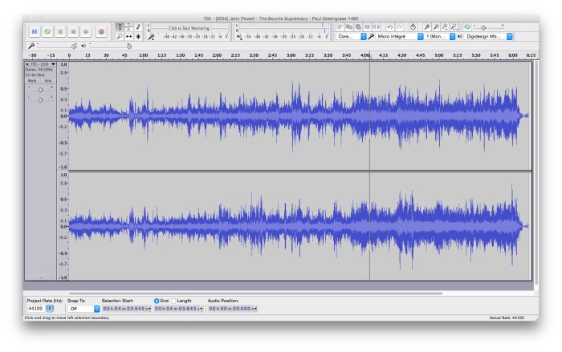Click Trim audio outside selection
The width and height of the screenshot is (562, 352).
pyautogui.click(x=368, y=26)
